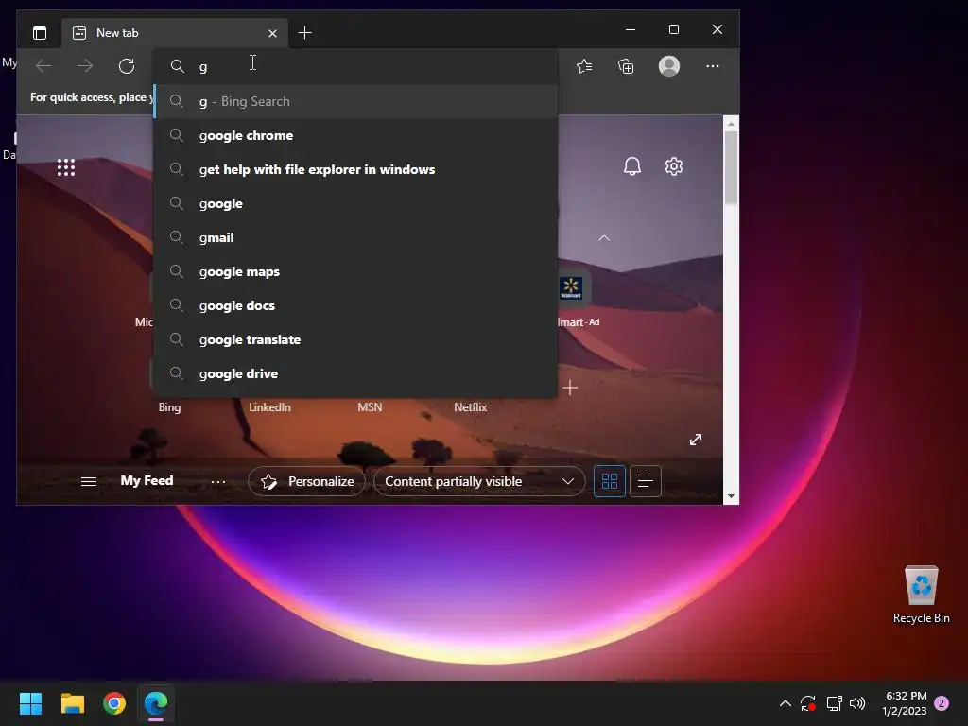Open the Favorites star icon
Image resolution: width=968 pixels, height=726 pixels.
[584, 66]
